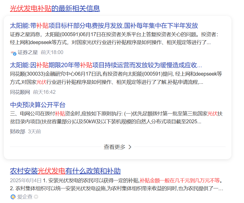Click snippet starting 同花顺(300033)金融研究中心

coord(116,78)
